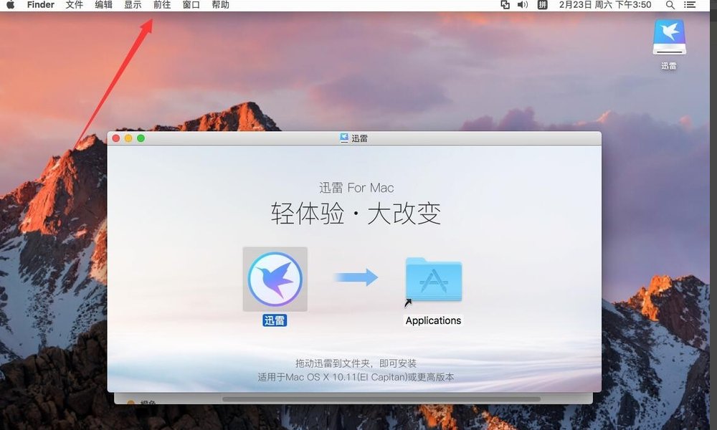717x430 pixels.
Task: Click the Finder menu label
Action: click(x=39, y=5)
